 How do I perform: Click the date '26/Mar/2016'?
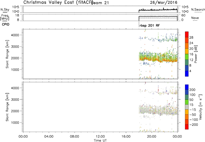164,2
